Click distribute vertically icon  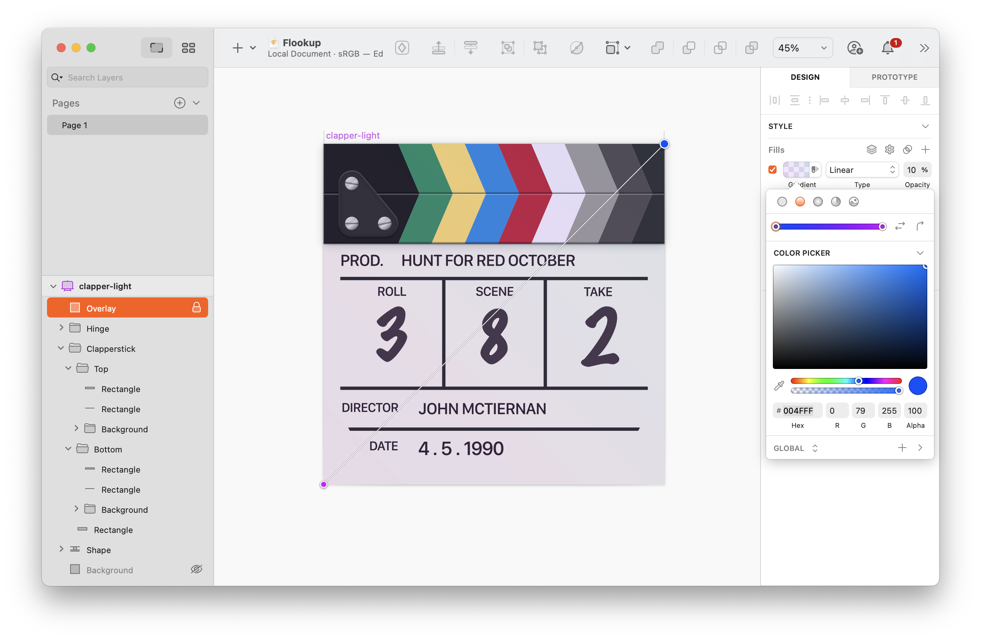coord(794,100)
